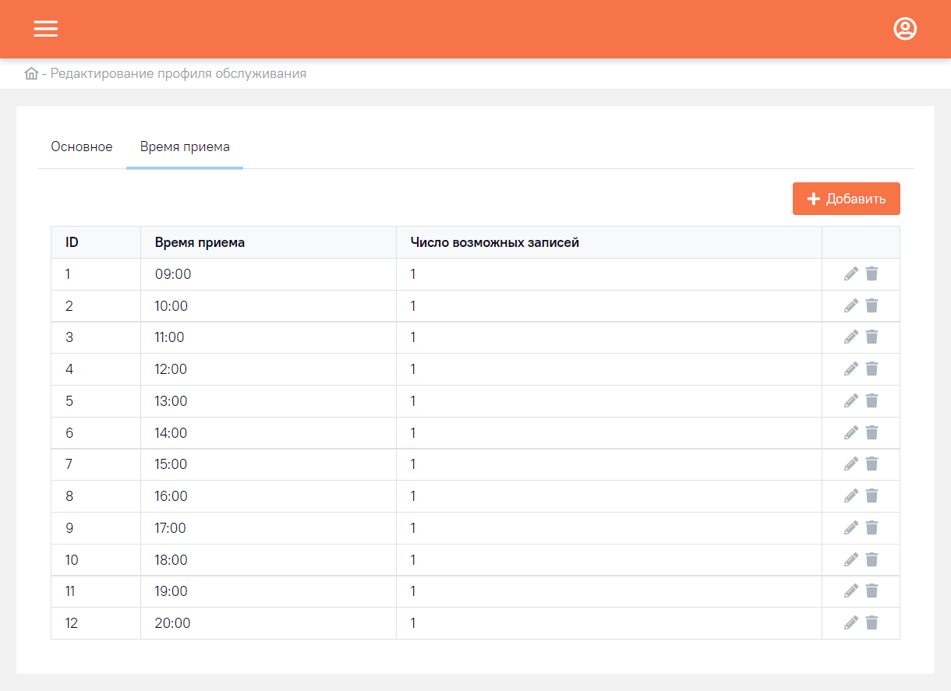
Task: Edit the 13:00 time slot
Action: tap(851, 401)
